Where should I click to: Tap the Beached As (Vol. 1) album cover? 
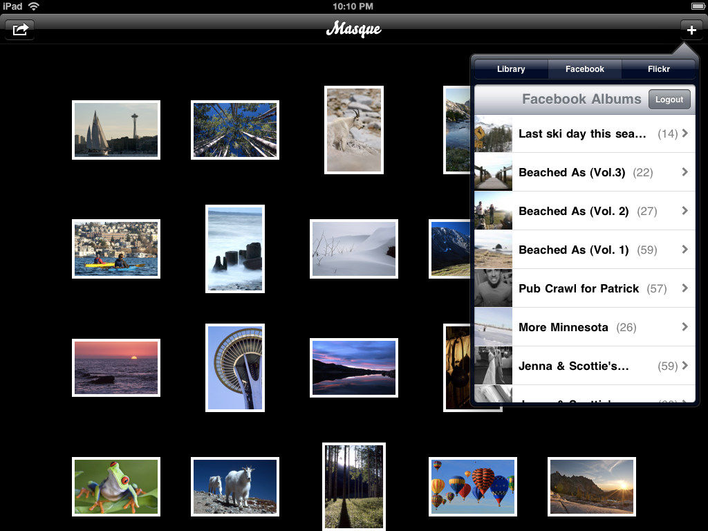(x=493, y=250)
